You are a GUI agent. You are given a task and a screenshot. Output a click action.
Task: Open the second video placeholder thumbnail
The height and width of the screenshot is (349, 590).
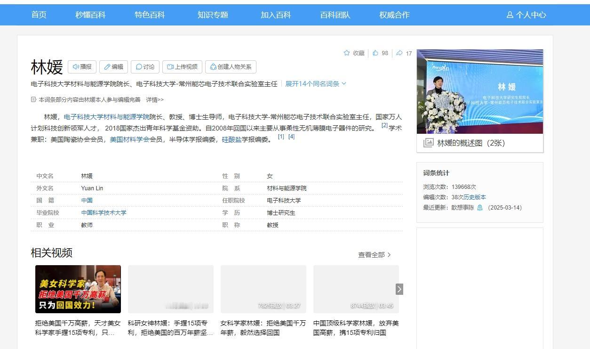pos(171,289)
